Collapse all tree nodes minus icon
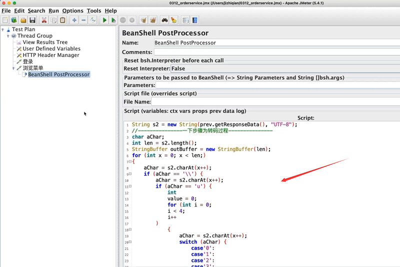400x267 pixels. (83, 20)
